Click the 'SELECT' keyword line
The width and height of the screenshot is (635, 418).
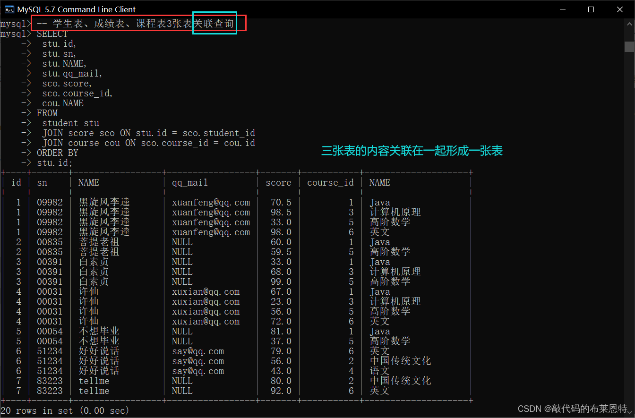[x=52, y=34]
